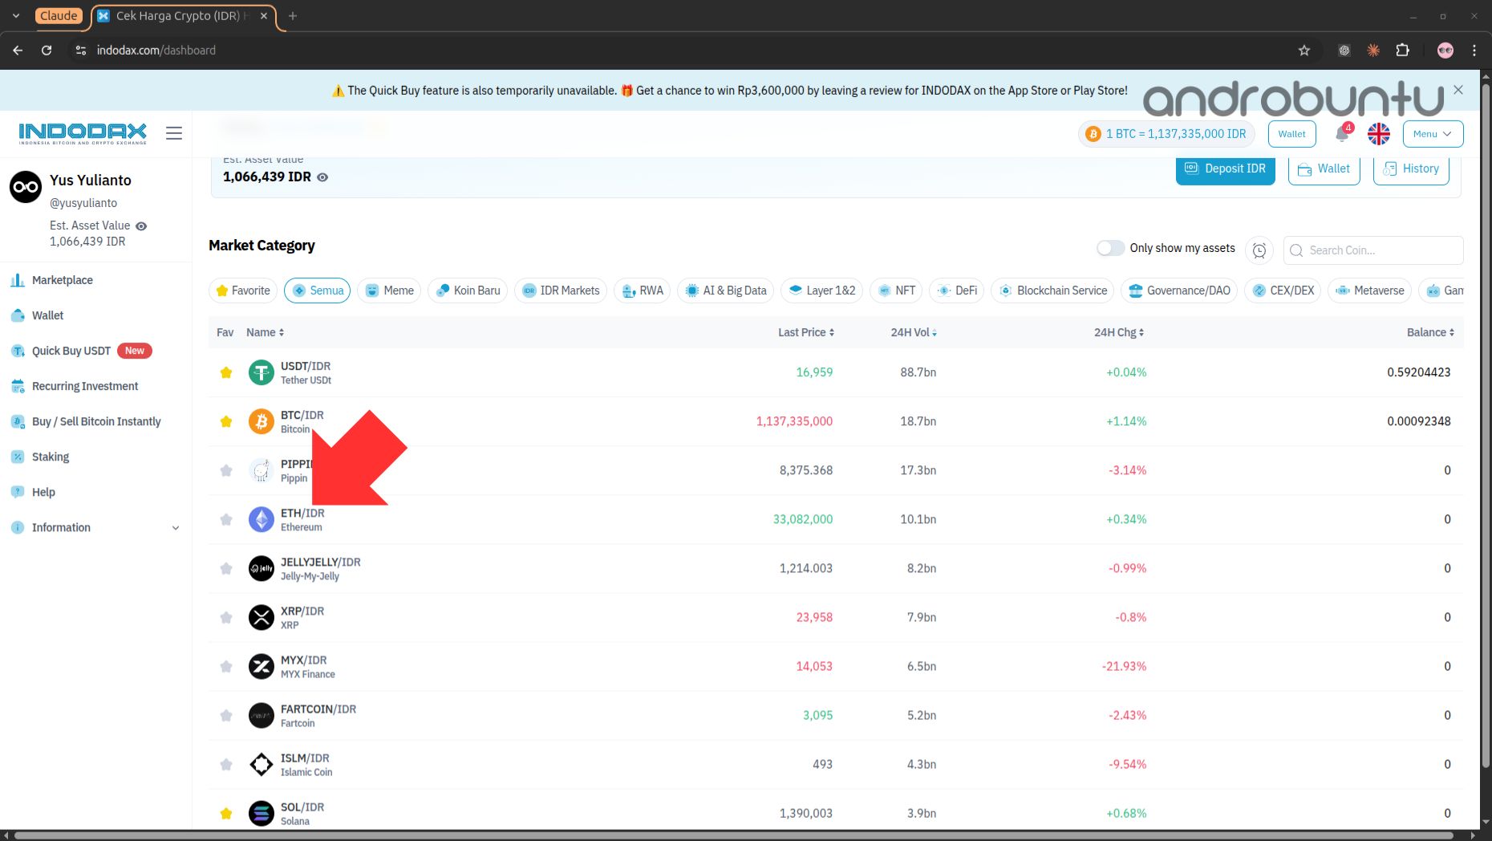Screen dimensions: 1492x841
Task: Open History from the top bar
Action: click(1411, 169)
